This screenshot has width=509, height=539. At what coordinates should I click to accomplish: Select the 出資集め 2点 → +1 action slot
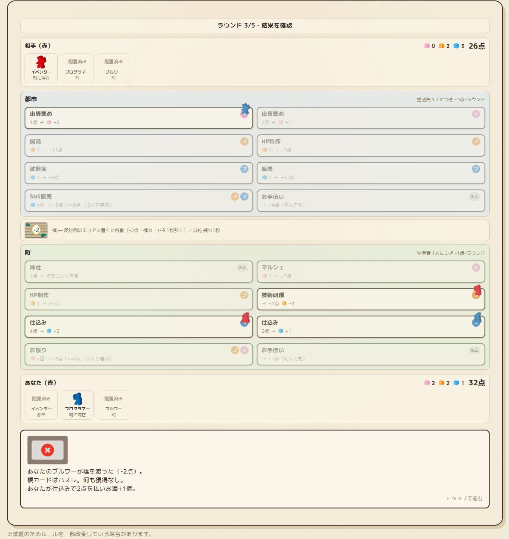pos(371,118)
